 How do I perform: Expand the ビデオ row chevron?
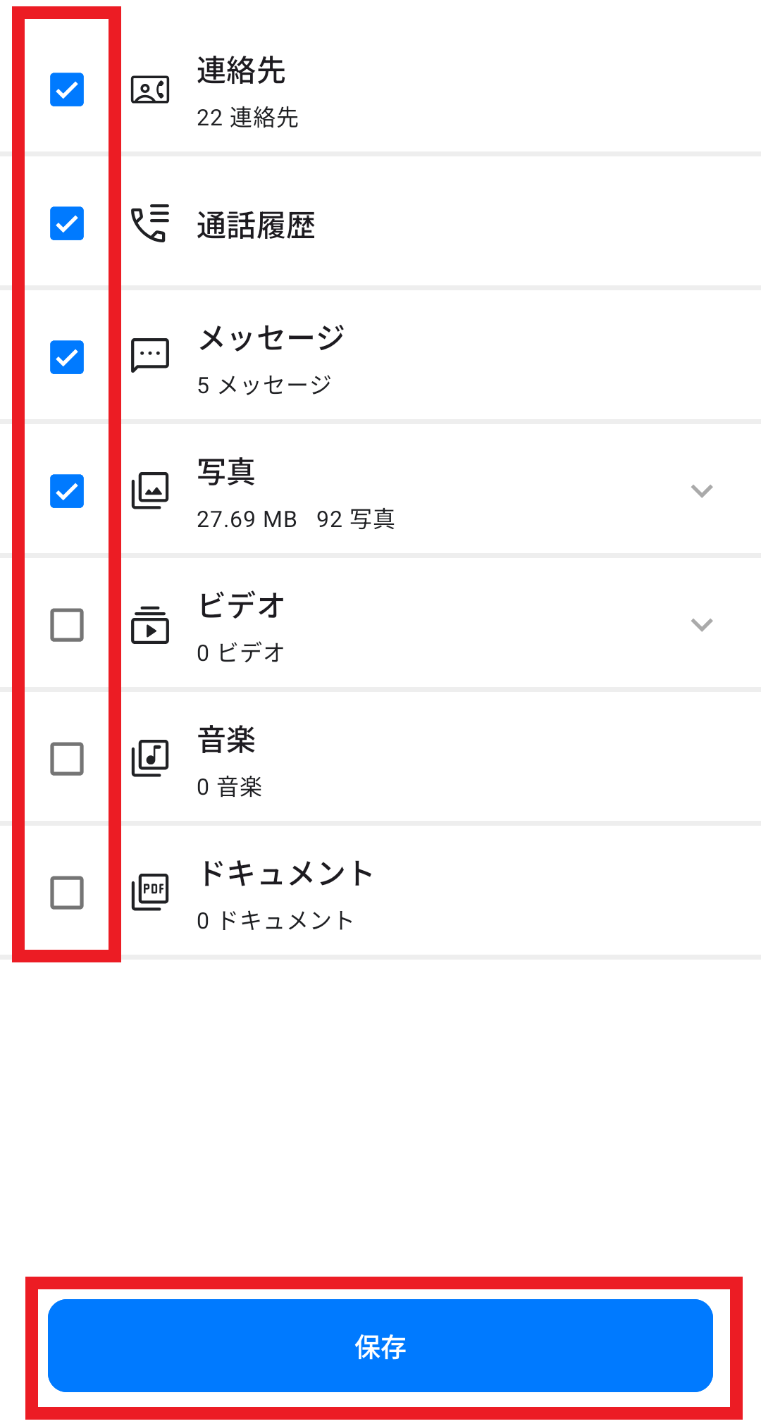coord(702,625)
